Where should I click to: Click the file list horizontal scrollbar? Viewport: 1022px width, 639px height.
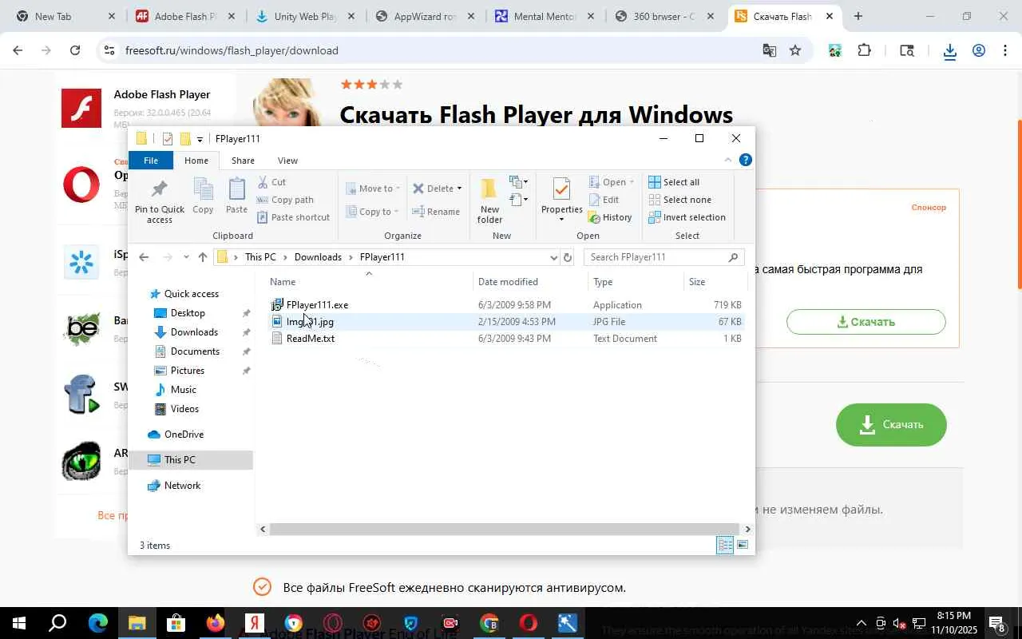tap(504, 529)
